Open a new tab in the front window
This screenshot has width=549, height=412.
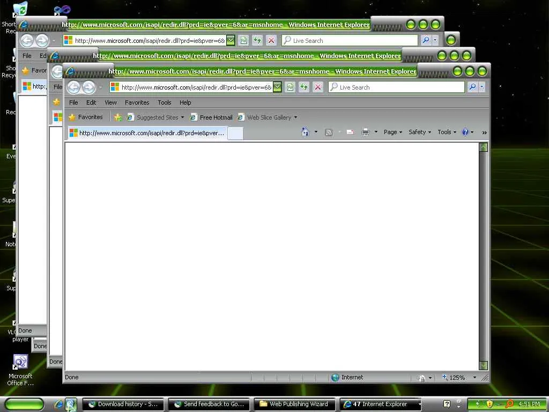(x=235, y=134)
